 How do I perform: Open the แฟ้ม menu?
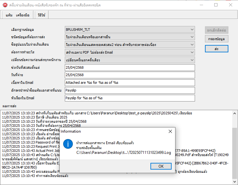[x=9, y=15]
